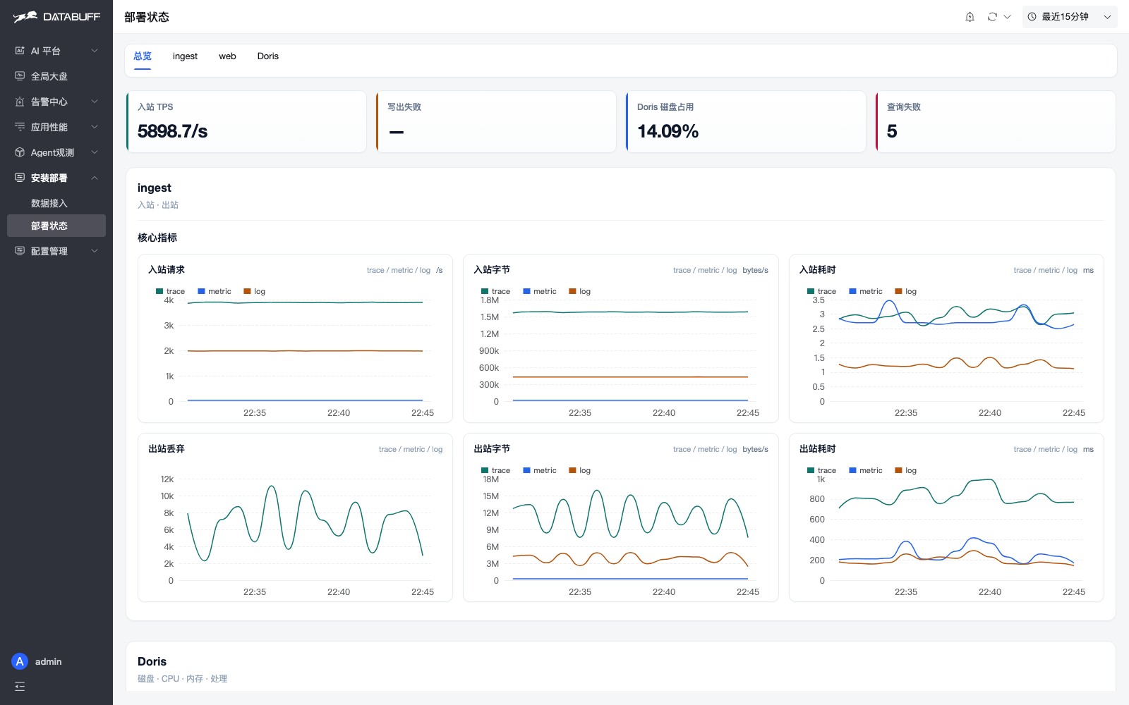Image resolution: width=1129 pixels, height=705 pixels.
Task: Click the Agent观测 cube icon
Action: [20, 152]
